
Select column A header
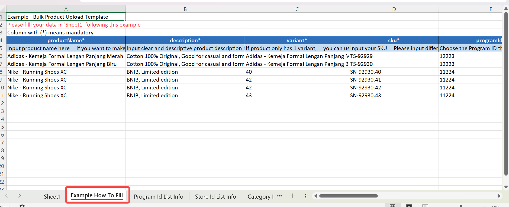pos(66,9)
